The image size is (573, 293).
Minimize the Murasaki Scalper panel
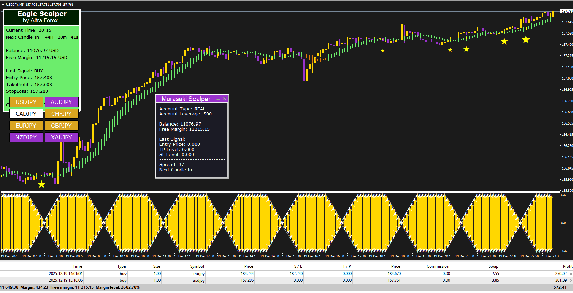tap(218, 99)
